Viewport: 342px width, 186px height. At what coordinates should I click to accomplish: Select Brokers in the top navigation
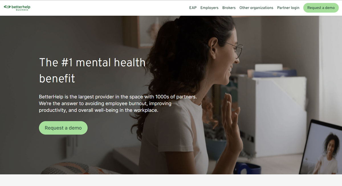click(229, 8)
